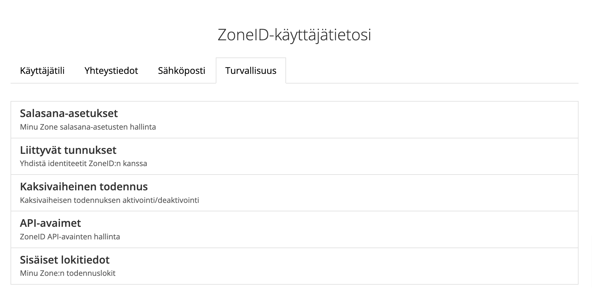The height and width of the screenshot is (303, 592).
Task: Switch to the Käyttäjätili tab
Action: (x=42, y=71)
